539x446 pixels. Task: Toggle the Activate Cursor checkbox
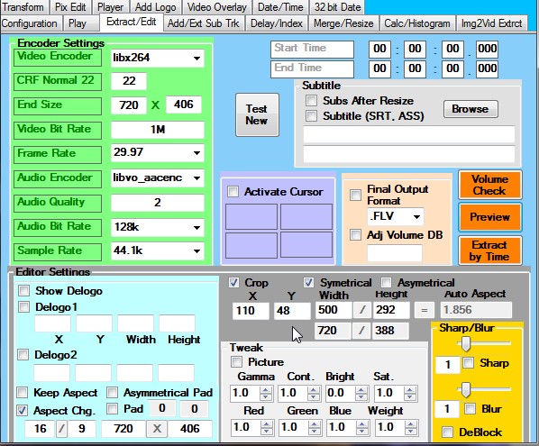pyautogui.click(x=233, y=191)
